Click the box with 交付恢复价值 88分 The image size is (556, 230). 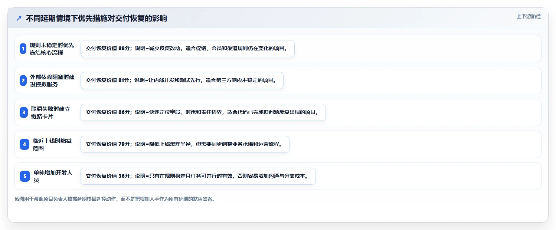pos(187,49)
